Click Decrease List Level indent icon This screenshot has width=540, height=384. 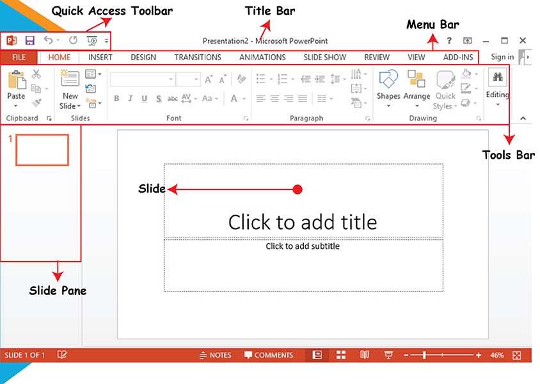pos(305,79)
